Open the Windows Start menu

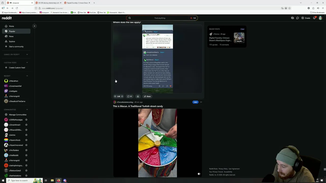point(3,180)
